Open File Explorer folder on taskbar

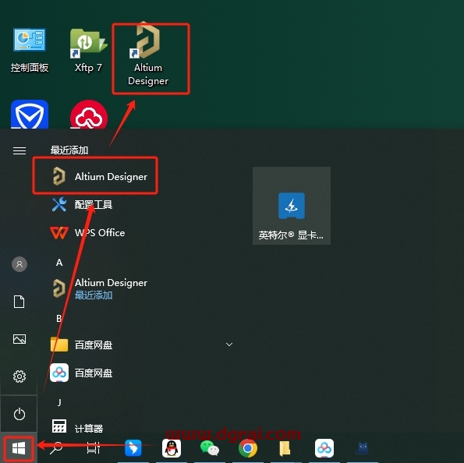click(285, 448)
